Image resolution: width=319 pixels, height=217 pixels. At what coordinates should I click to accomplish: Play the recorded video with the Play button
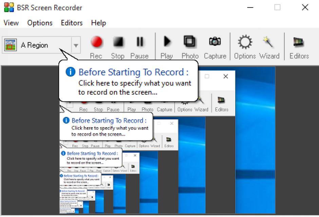(x=167, y=47)
